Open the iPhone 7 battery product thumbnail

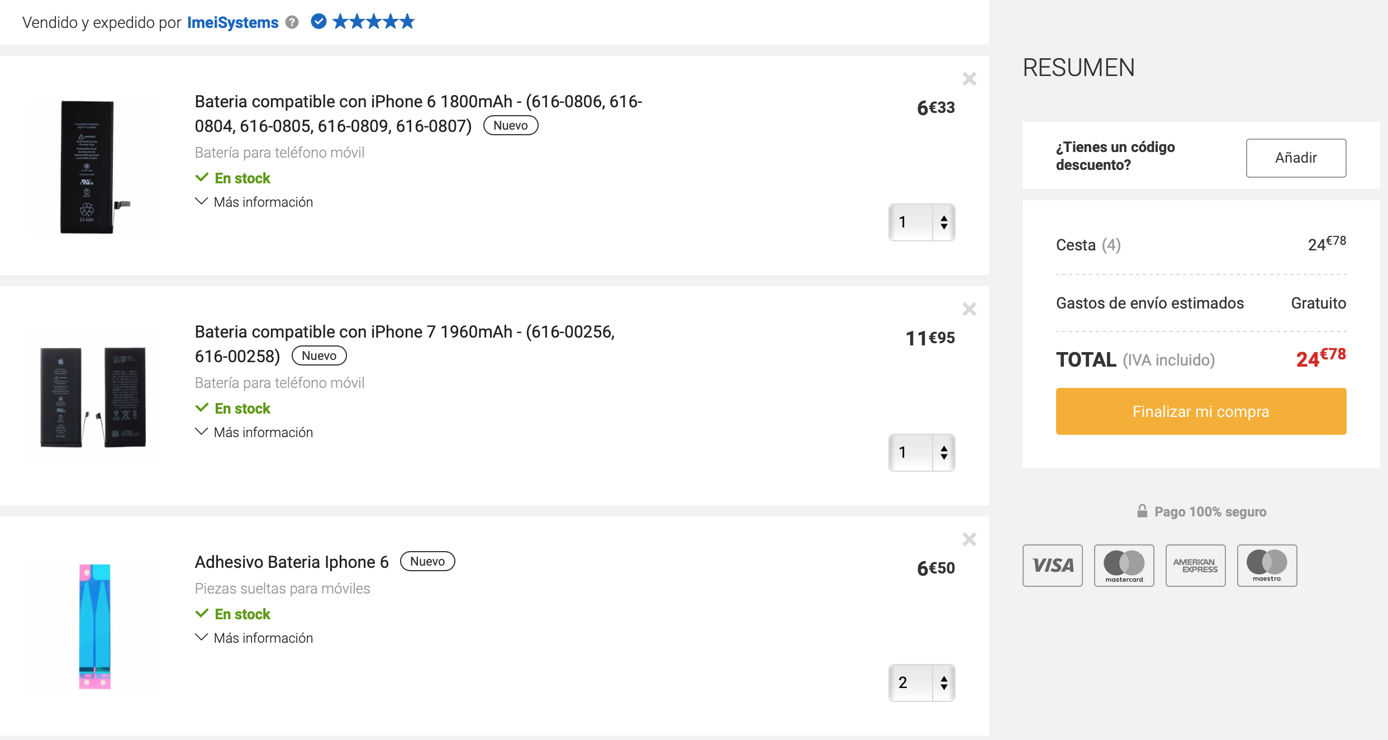point(94,397)
